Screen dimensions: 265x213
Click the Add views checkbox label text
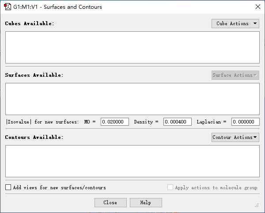[60, 187]
